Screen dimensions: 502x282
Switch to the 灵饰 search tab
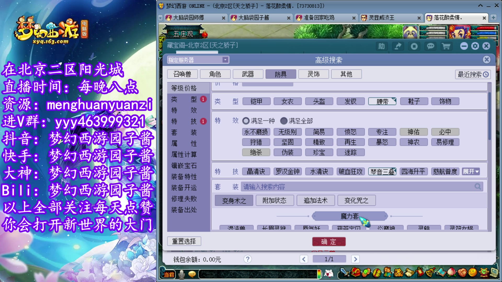pos(313,74)
